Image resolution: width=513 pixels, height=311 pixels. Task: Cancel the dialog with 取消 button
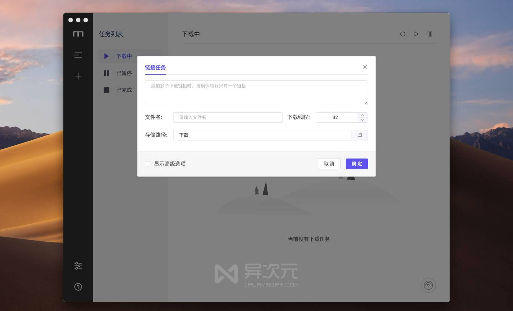tap(329, 164)
